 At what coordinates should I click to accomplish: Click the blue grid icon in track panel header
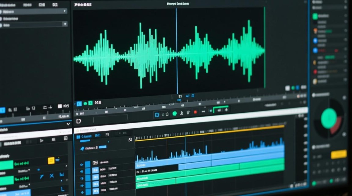(78, 137)
